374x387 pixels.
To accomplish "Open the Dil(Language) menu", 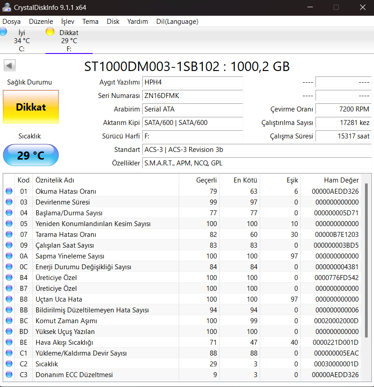I will 177,22.
